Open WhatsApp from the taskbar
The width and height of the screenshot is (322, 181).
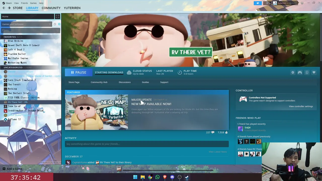157,177
